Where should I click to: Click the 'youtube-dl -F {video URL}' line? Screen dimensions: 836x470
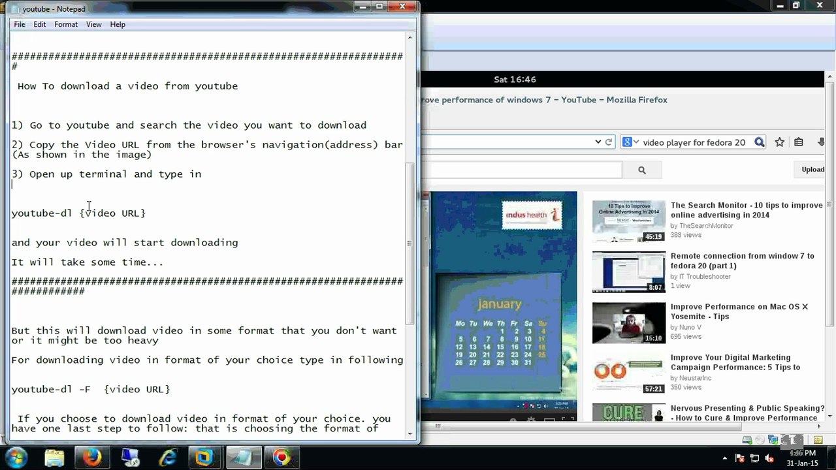(91, 389)
